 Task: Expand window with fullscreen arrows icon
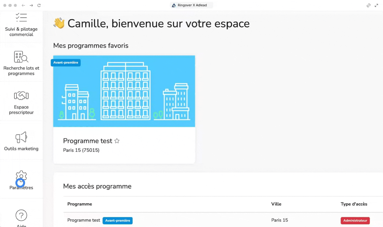376,5
